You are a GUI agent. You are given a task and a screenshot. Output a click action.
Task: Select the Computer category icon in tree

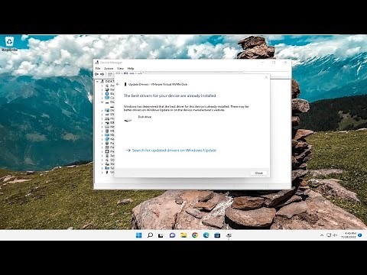tap(107, 98)
